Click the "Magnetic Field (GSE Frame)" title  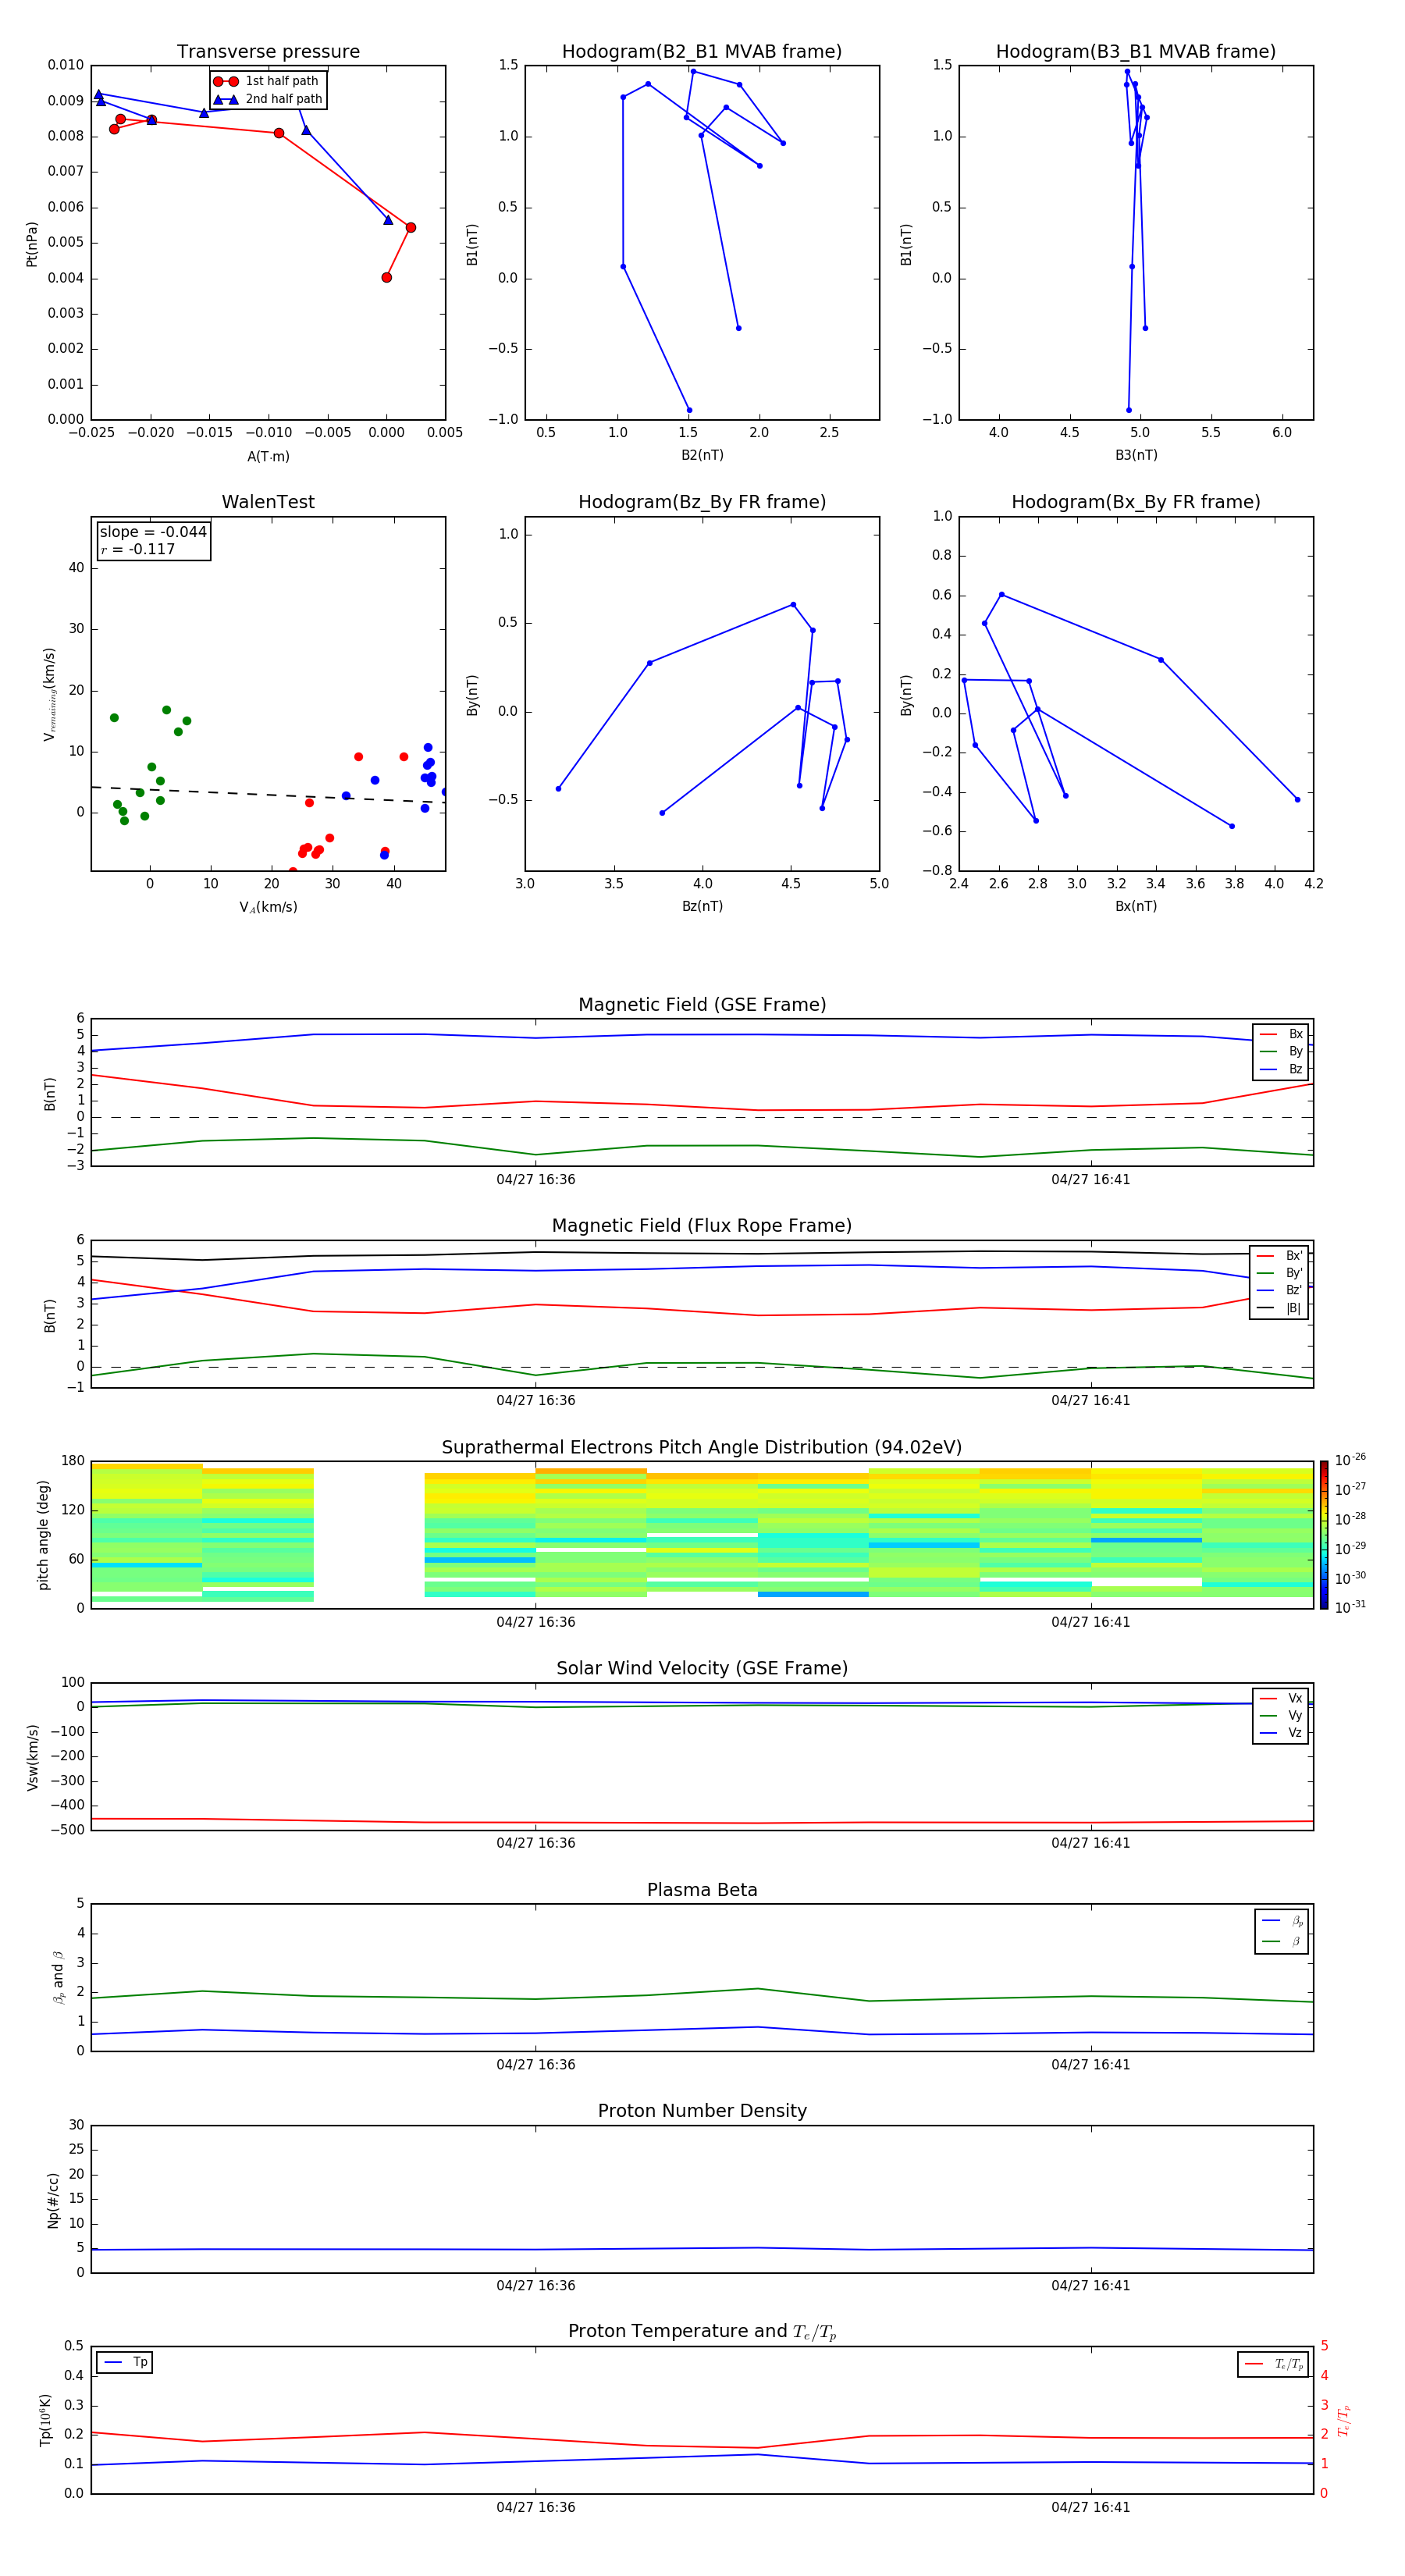(702, 1005)
